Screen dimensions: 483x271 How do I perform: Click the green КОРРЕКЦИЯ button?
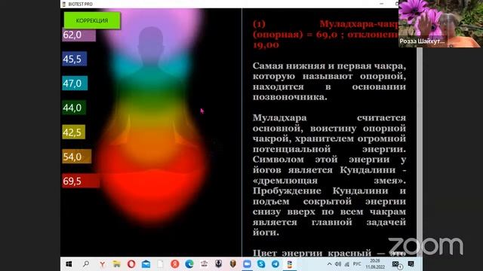(92, 20)
